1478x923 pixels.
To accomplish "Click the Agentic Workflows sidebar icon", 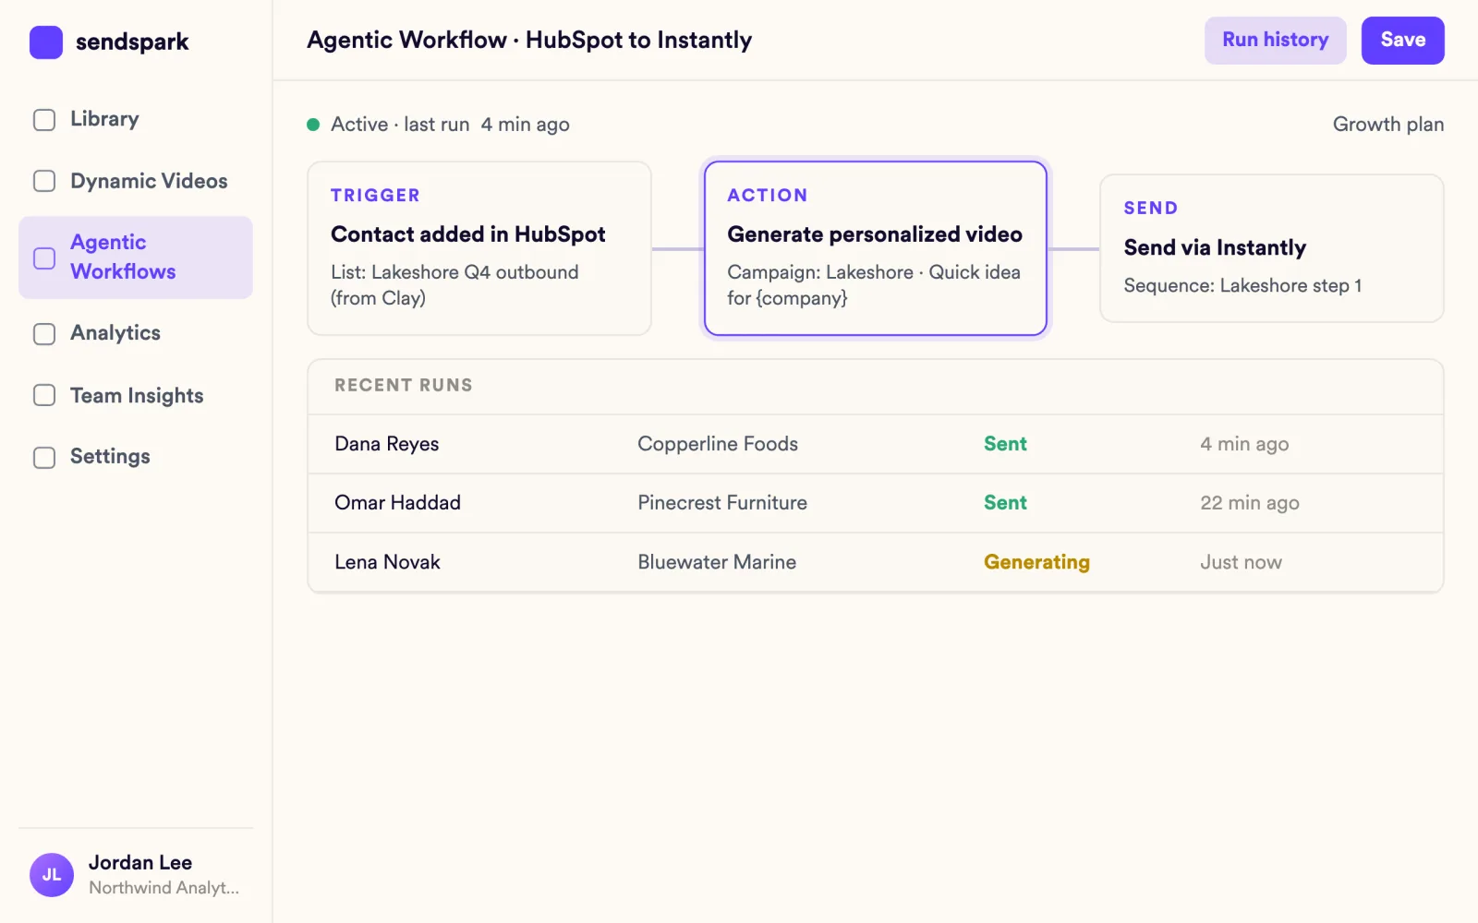I will coord(44,258).
